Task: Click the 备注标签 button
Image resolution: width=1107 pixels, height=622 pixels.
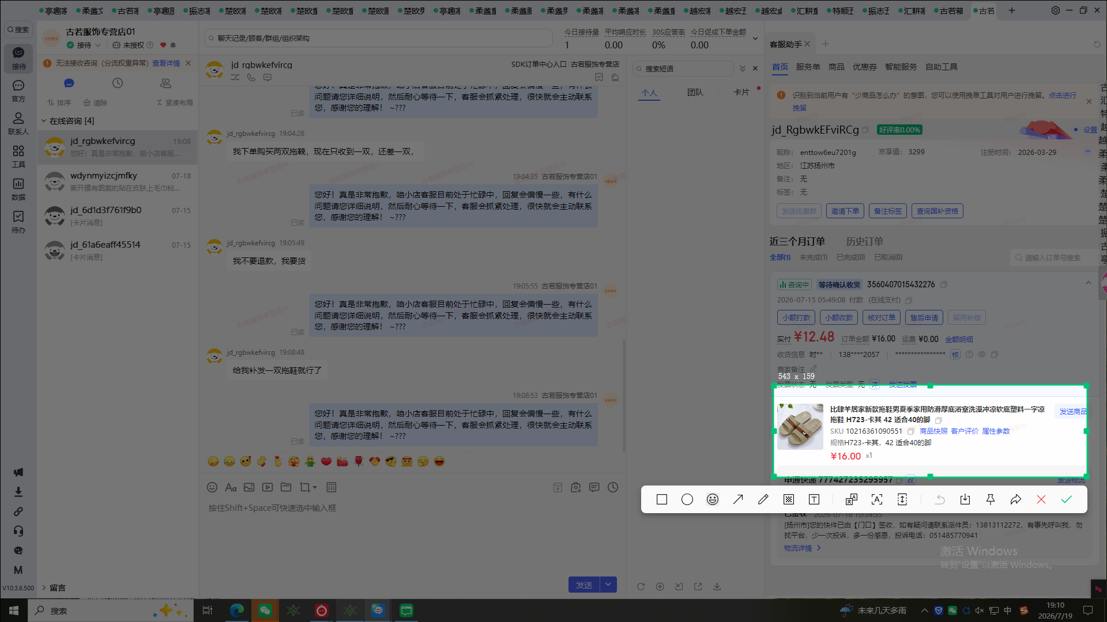Action: [x=888, y=211]
